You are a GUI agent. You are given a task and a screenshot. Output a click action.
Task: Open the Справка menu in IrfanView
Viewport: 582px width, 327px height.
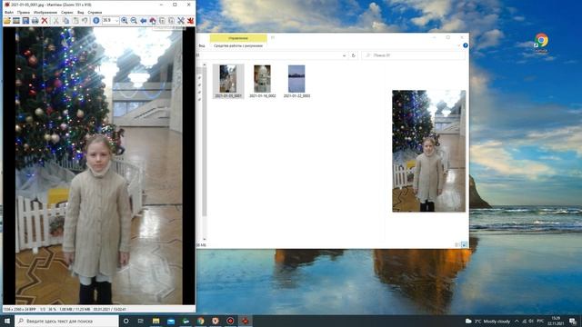pyautogui.click(x=95, y=12)
